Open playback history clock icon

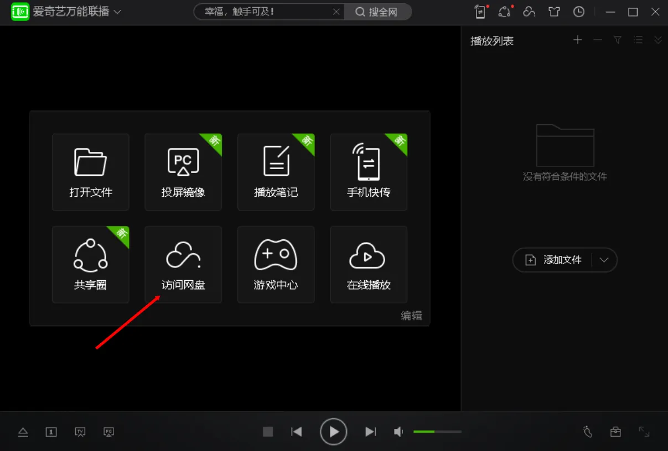click(x=579, y=12)
